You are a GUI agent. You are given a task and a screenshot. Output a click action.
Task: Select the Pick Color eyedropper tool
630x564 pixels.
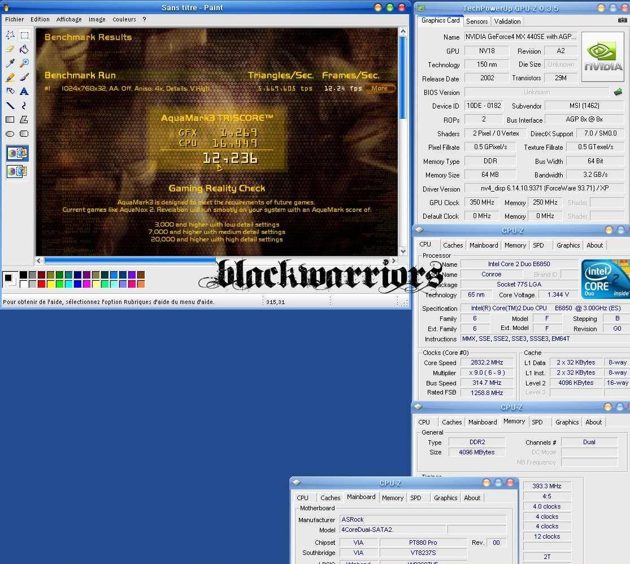click(x=10, y=63)
